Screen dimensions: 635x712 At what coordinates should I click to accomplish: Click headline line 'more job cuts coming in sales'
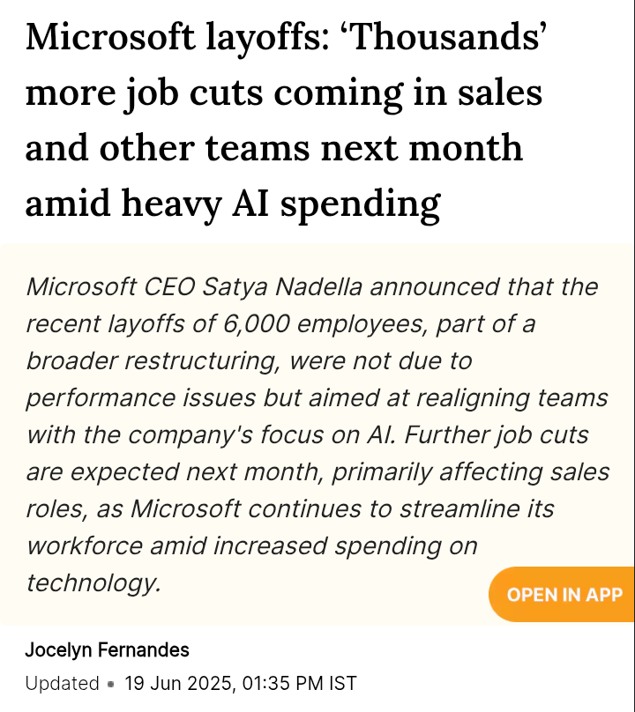(284, 93)
